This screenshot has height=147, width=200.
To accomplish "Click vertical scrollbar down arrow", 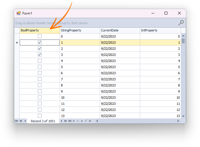I will pos(183,116).
